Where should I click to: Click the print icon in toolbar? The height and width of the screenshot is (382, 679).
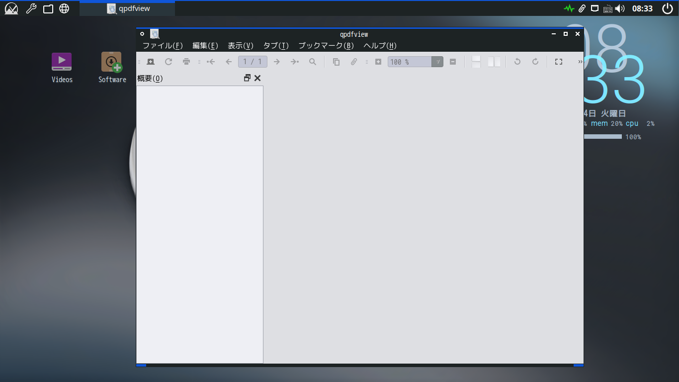tap(186, 62)
